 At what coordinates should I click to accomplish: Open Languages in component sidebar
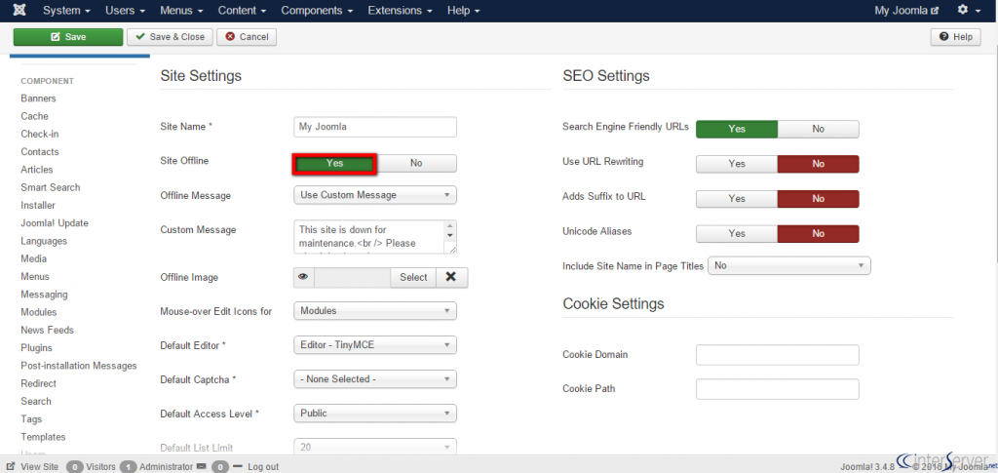44,241
